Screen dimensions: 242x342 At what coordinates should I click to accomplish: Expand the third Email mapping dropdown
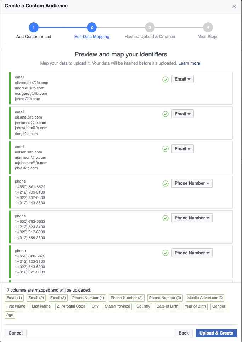(x=182, y=149)
